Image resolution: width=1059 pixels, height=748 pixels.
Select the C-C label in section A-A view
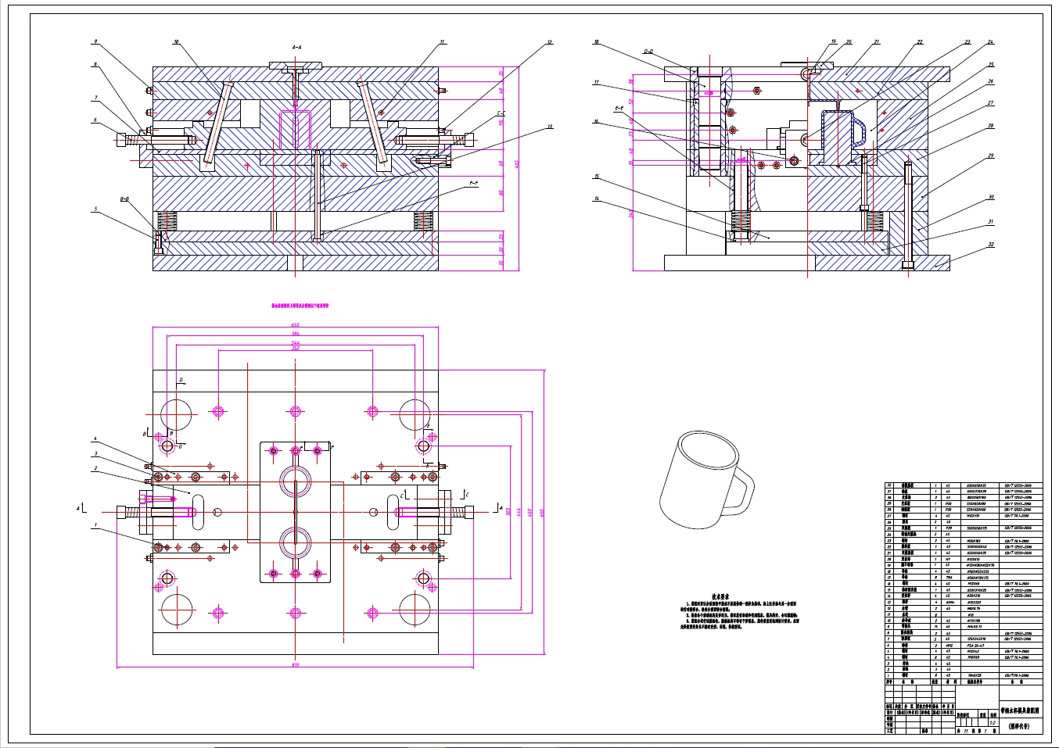click(x=501, y=113)
